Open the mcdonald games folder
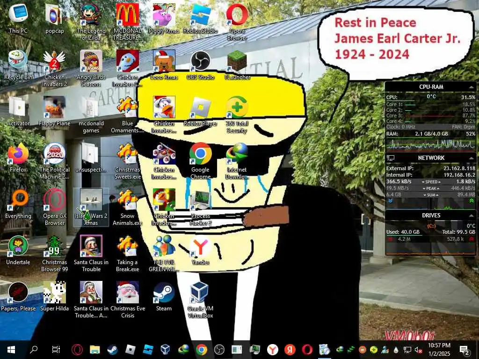Viewport: 479px width, 359px height. 91,115
